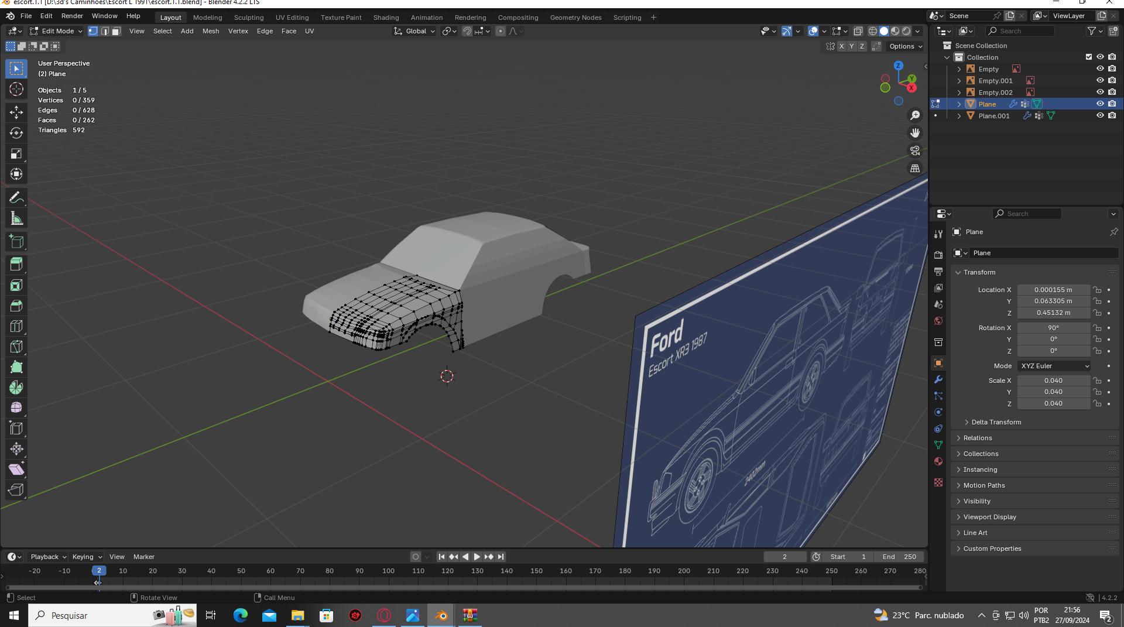The height and width of the screenshot is (627, 1124).
Task: Click the Location X value field
Action: tap(1054, 290)
